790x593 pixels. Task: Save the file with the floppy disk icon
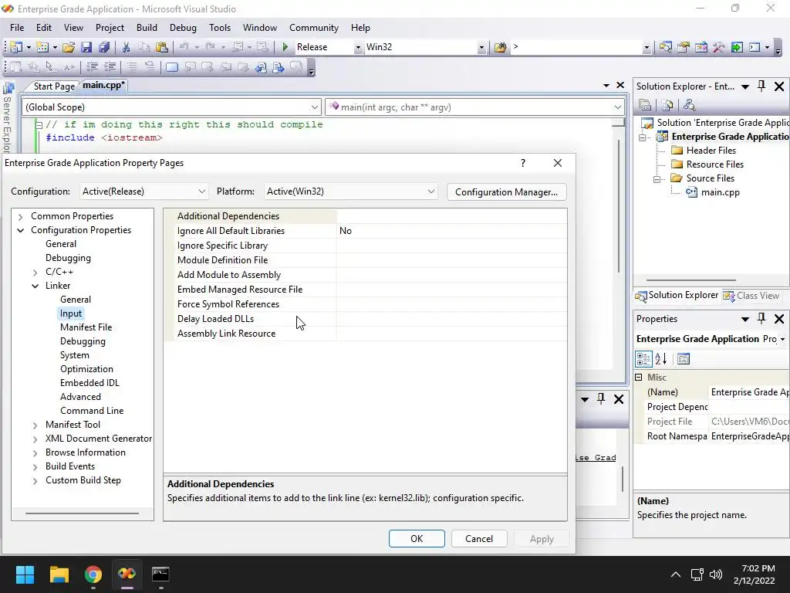coord(86,47)
